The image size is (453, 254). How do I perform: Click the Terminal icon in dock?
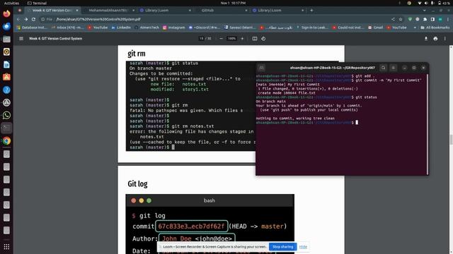coord(6,128)
